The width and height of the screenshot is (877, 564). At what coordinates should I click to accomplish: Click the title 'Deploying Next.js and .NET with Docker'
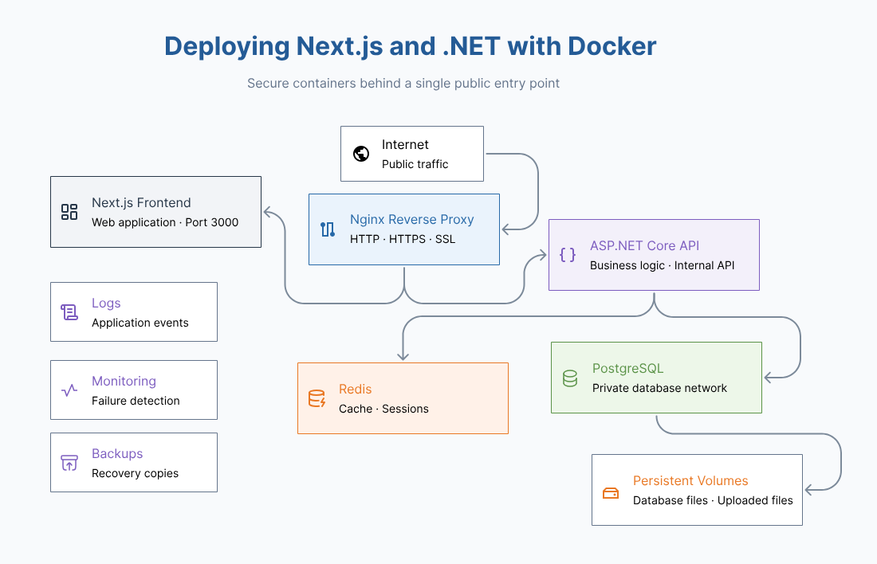click(410, 46)
